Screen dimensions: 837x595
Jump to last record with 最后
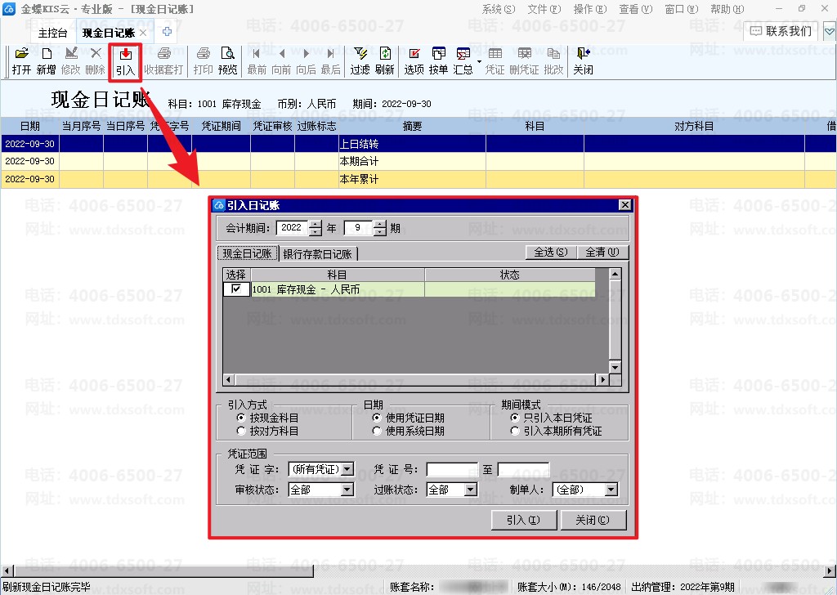point(330,60)
